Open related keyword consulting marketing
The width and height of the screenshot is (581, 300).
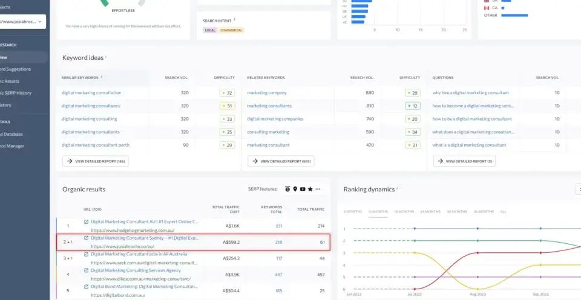(268, 132)
